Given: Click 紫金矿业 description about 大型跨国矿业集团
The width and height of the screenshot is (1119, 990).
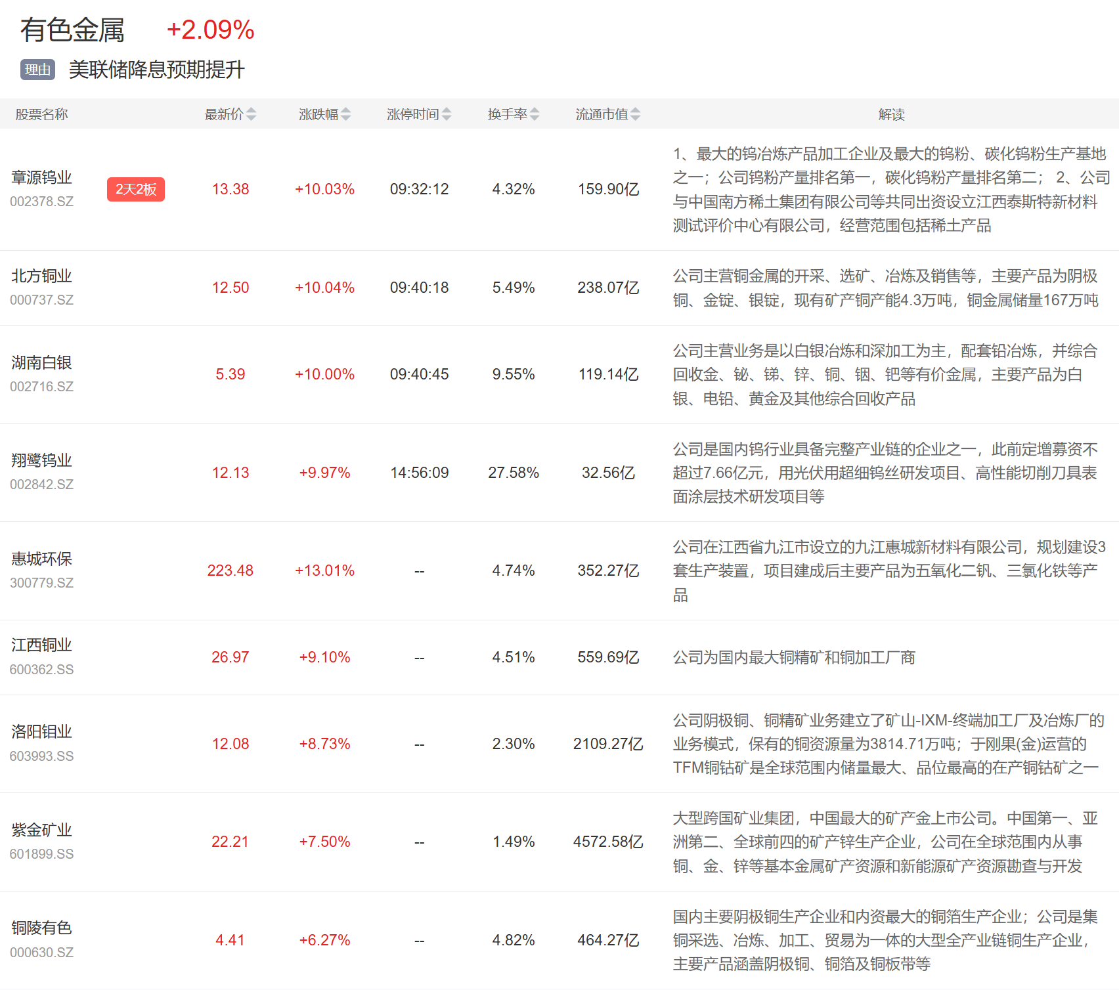Looking at the screenshot, I should pos(885,842).
